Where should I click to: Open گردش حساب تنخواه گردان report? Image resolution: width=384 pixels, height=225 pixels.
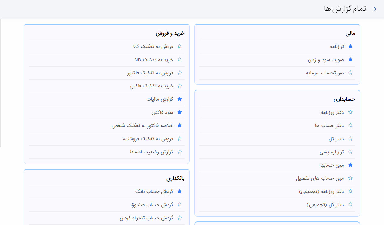point(146,218)
